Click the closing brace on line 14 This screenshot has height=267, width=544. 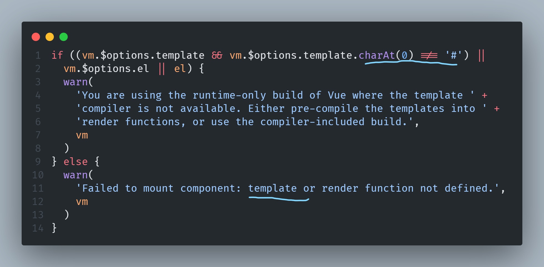click(54, 228)
